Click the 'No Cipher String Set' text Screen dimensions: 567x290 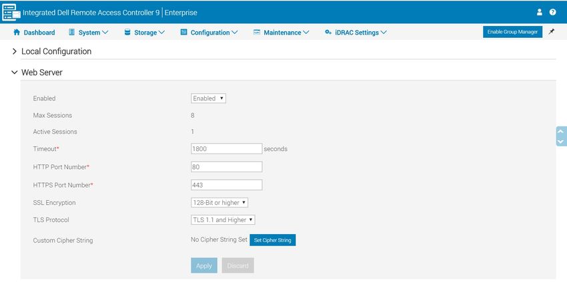(219, 239)
